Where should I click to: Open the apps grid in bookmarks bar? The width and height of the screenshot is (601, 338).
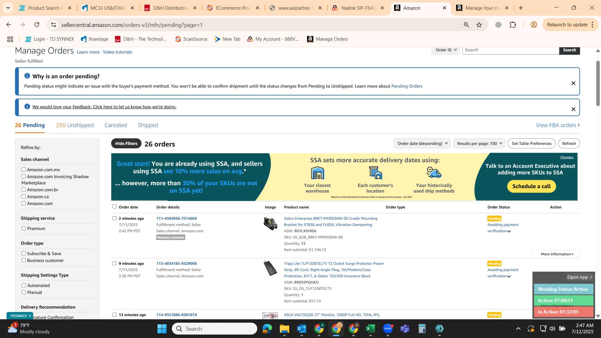pos(10,39)
